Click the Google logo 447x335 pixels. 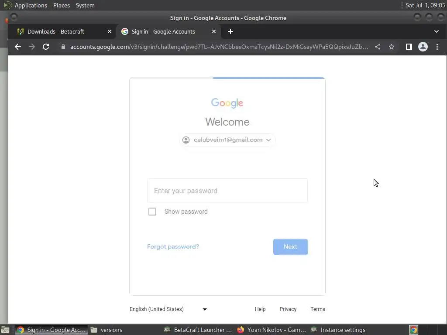(x=227, y=103)
